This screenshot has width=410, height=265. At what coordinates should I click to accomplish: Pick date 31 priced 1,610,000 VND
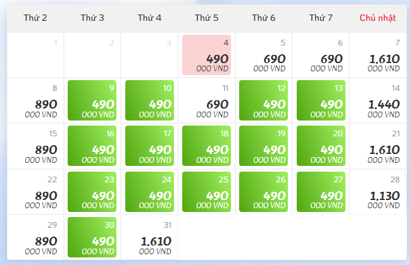tap(149, 237)
